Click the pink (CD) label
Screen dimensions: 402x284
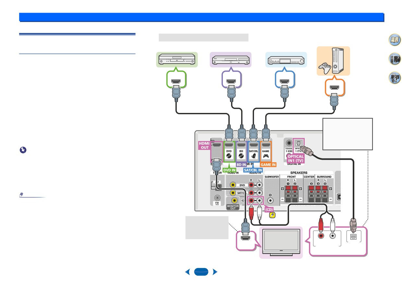pos(270,210)
